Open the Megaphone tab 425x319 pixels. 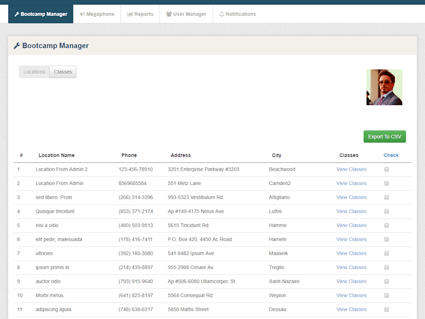97,14
